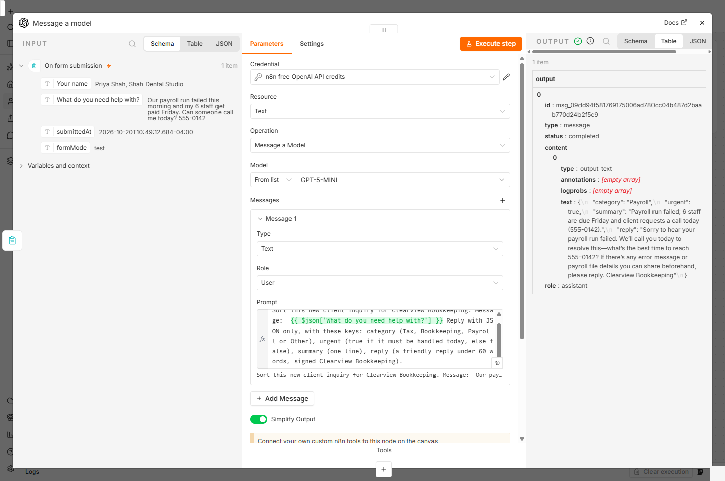The height and width of the screenshot is (481, 725).
Task: Toggle the Simplify Output switch
Action: [259, 419]
